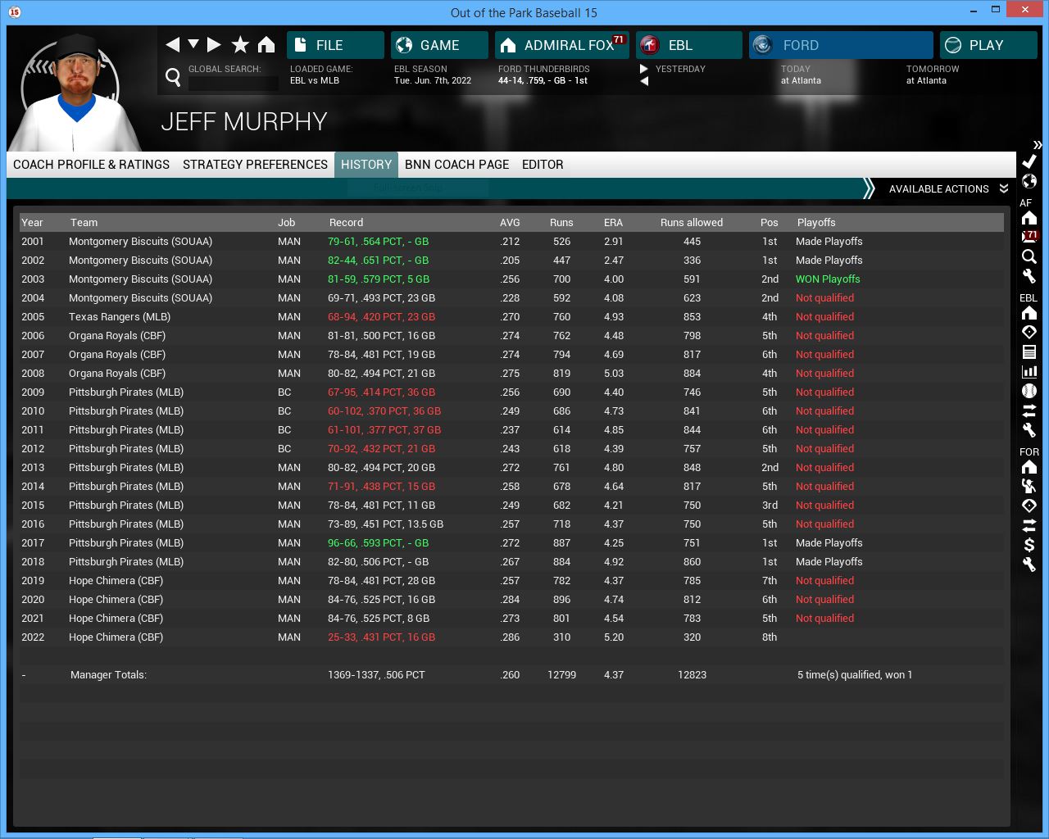Click the baseball icon in EBL sidebar
This screenshot has height=839, width=1049.
[x=1029, y=391]
